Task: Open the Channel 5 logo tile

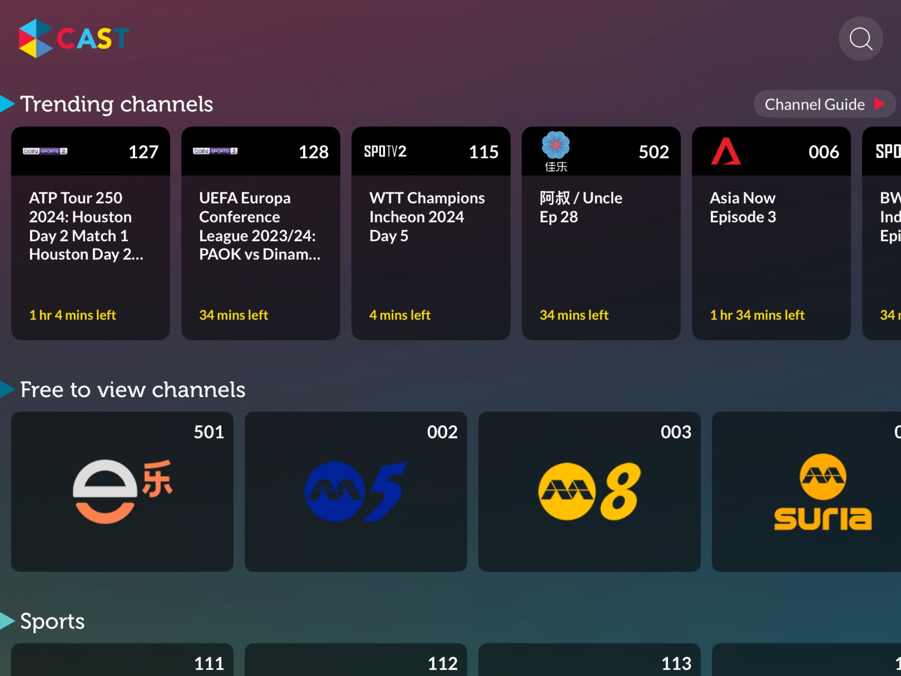Action: 356,491
